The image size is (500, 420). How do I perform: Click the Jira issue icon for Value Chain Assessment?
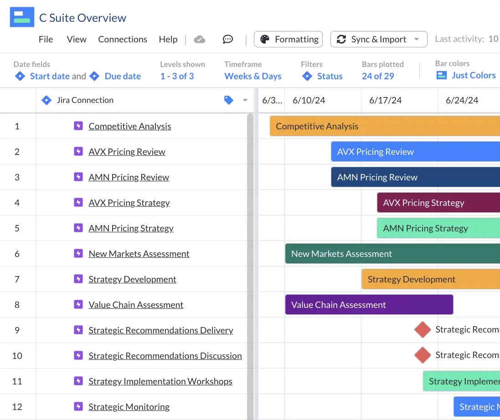[x=78, y=304]
